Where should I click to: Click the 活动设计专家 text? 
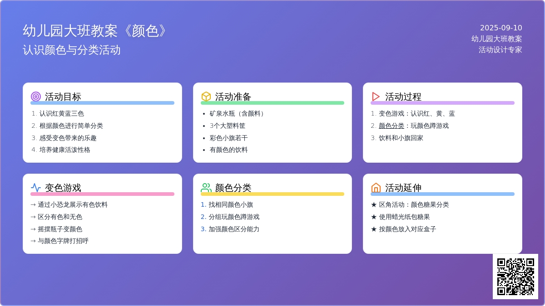click(500, 50)
